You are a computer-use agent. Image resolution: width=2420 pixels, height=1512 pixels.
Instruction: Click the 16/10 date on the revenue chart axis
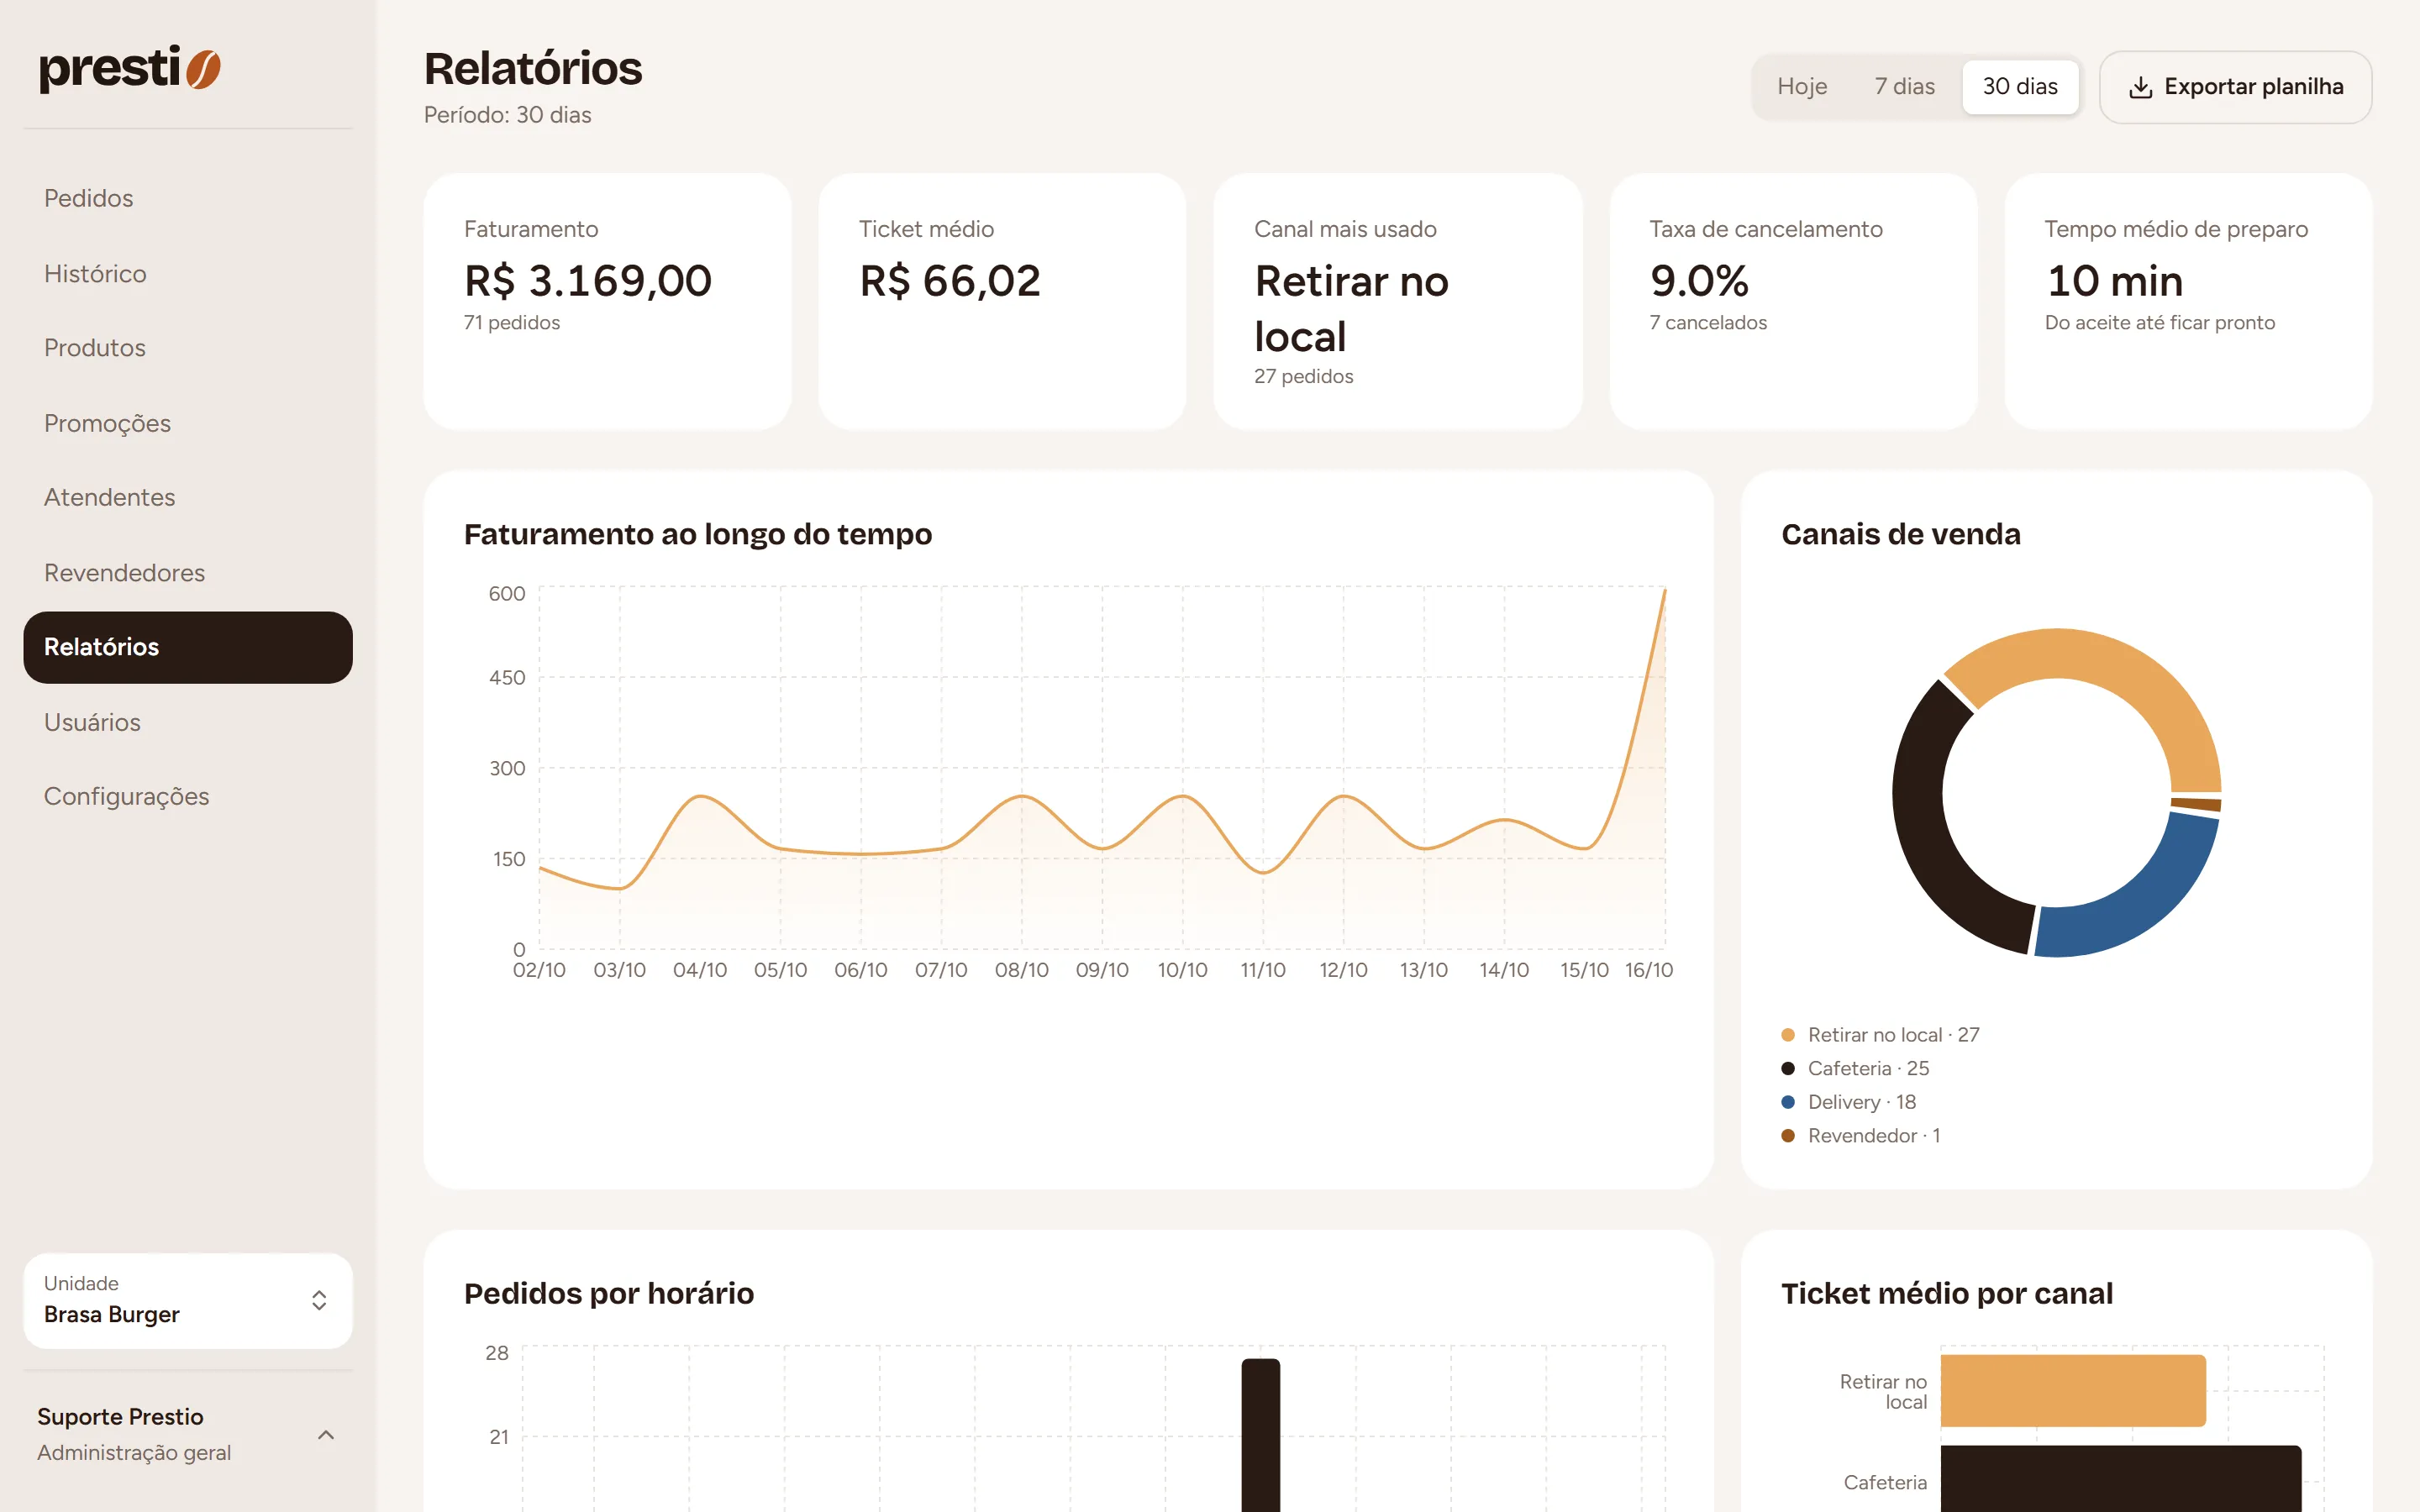click(1648, 970)
